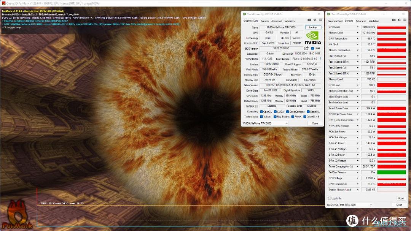Click the FurMark title bar app icon

coord(3,3)
